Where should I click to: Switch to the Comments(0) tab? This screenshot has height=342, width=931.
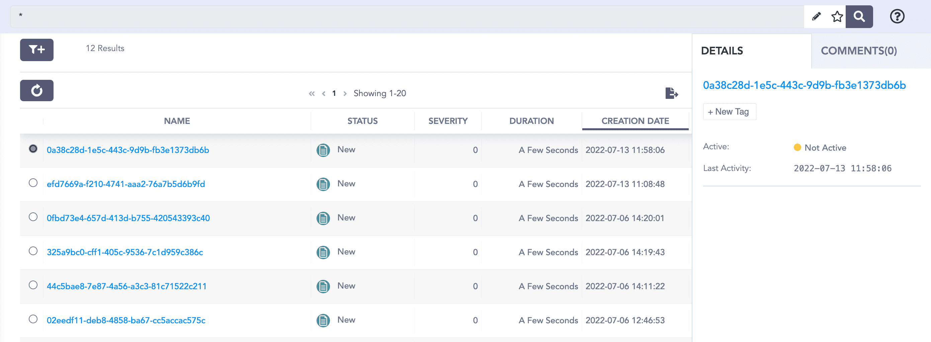tap(858, 51)
